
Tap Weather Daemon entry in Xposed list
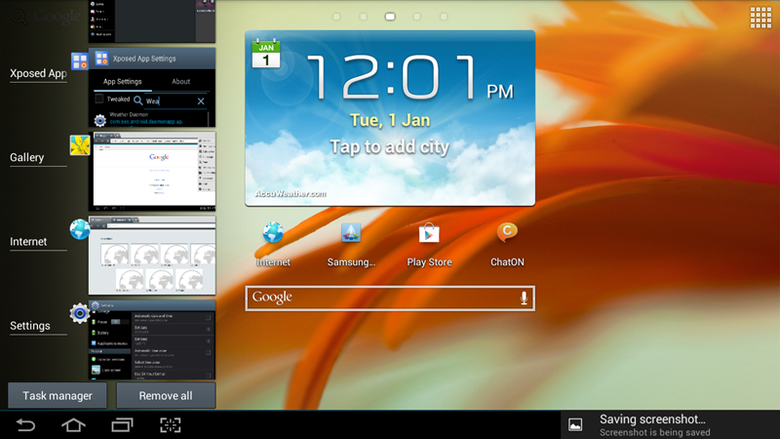pos(152,118)
